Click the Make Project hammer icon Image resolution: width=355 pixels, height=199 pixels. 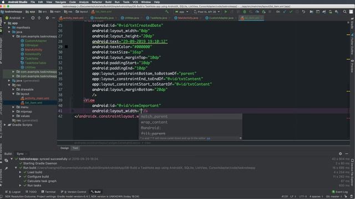point(167,12)
